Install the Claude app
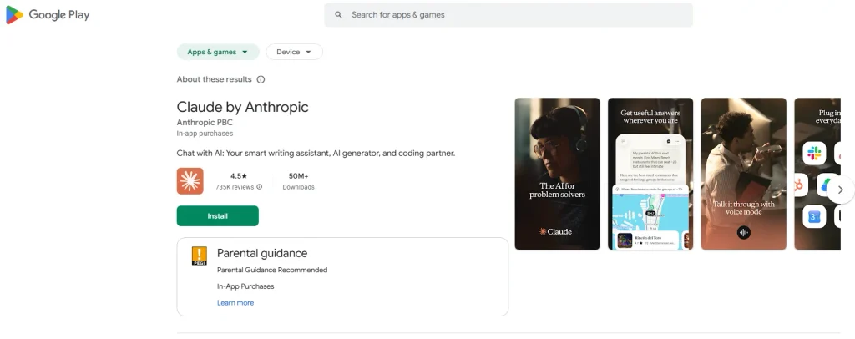 pos(218,215)
